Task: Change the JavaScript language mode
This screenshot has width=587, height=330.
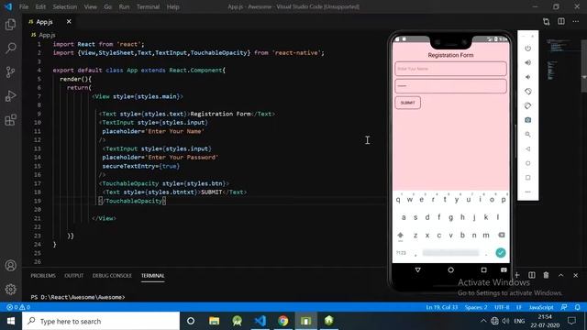Action: point(541,307)
